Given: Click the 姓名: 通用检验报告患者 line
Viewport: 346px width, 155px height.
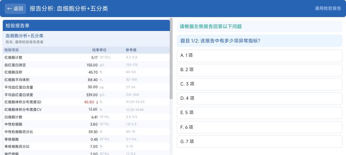Looking at the screenshot, I should [24, 42].
